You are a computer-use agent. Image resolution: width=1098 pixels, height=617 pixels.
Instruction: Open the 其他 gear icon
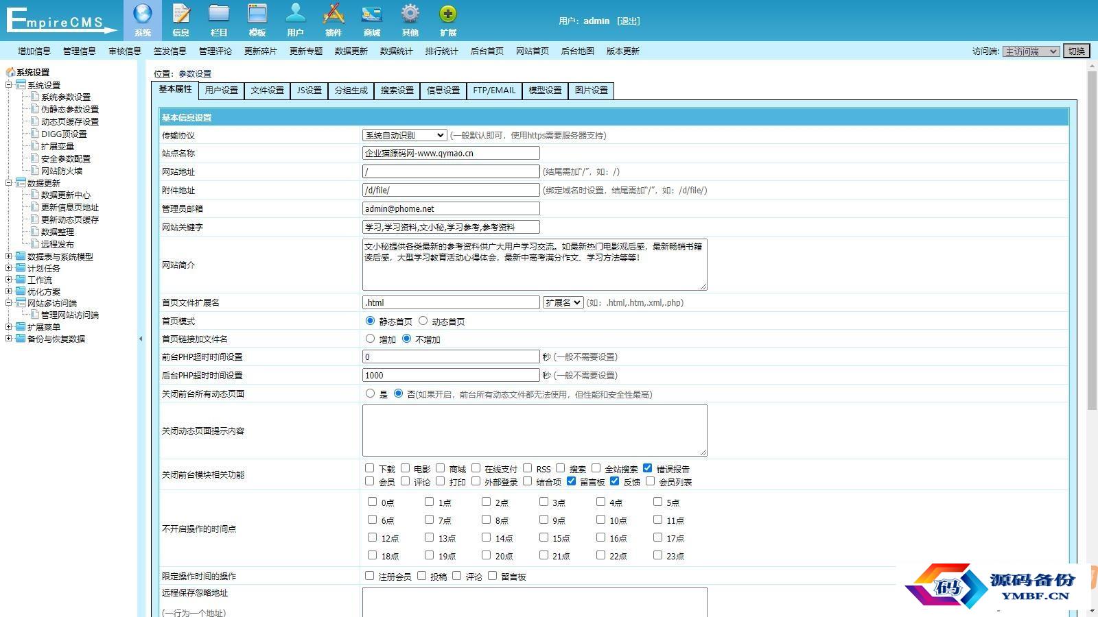(410, 14)
